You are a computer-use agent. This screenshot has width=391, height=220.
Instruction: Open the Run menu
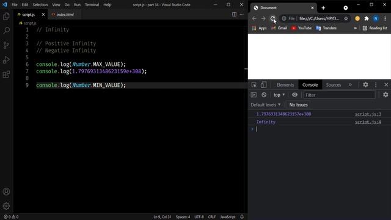77,5
